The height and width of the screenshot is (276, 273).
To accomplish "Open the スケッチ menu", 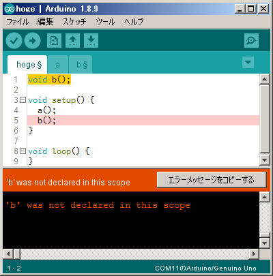I will click(x=74, y=22).
